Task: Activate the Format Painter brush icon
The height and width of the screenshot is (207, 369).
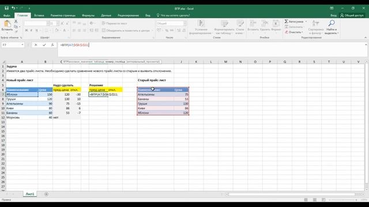Action: (16, 31)
